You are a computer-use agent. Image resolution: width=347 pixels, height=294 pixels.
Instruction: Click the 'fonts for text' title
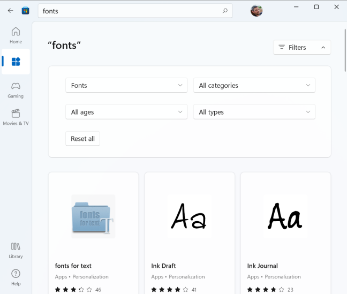73,266
